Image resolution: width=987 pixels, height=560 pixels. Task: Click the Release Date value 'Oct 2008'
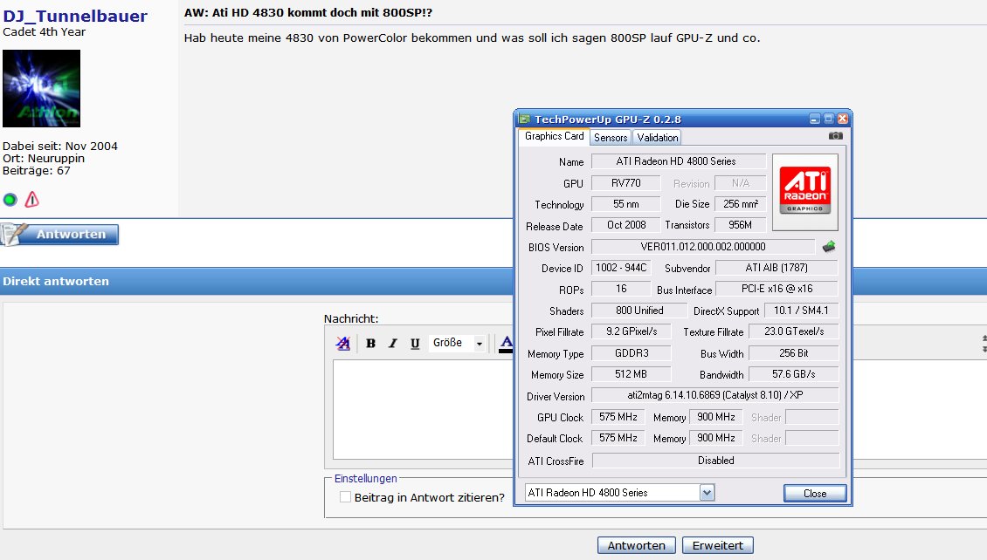coord(626,225)
